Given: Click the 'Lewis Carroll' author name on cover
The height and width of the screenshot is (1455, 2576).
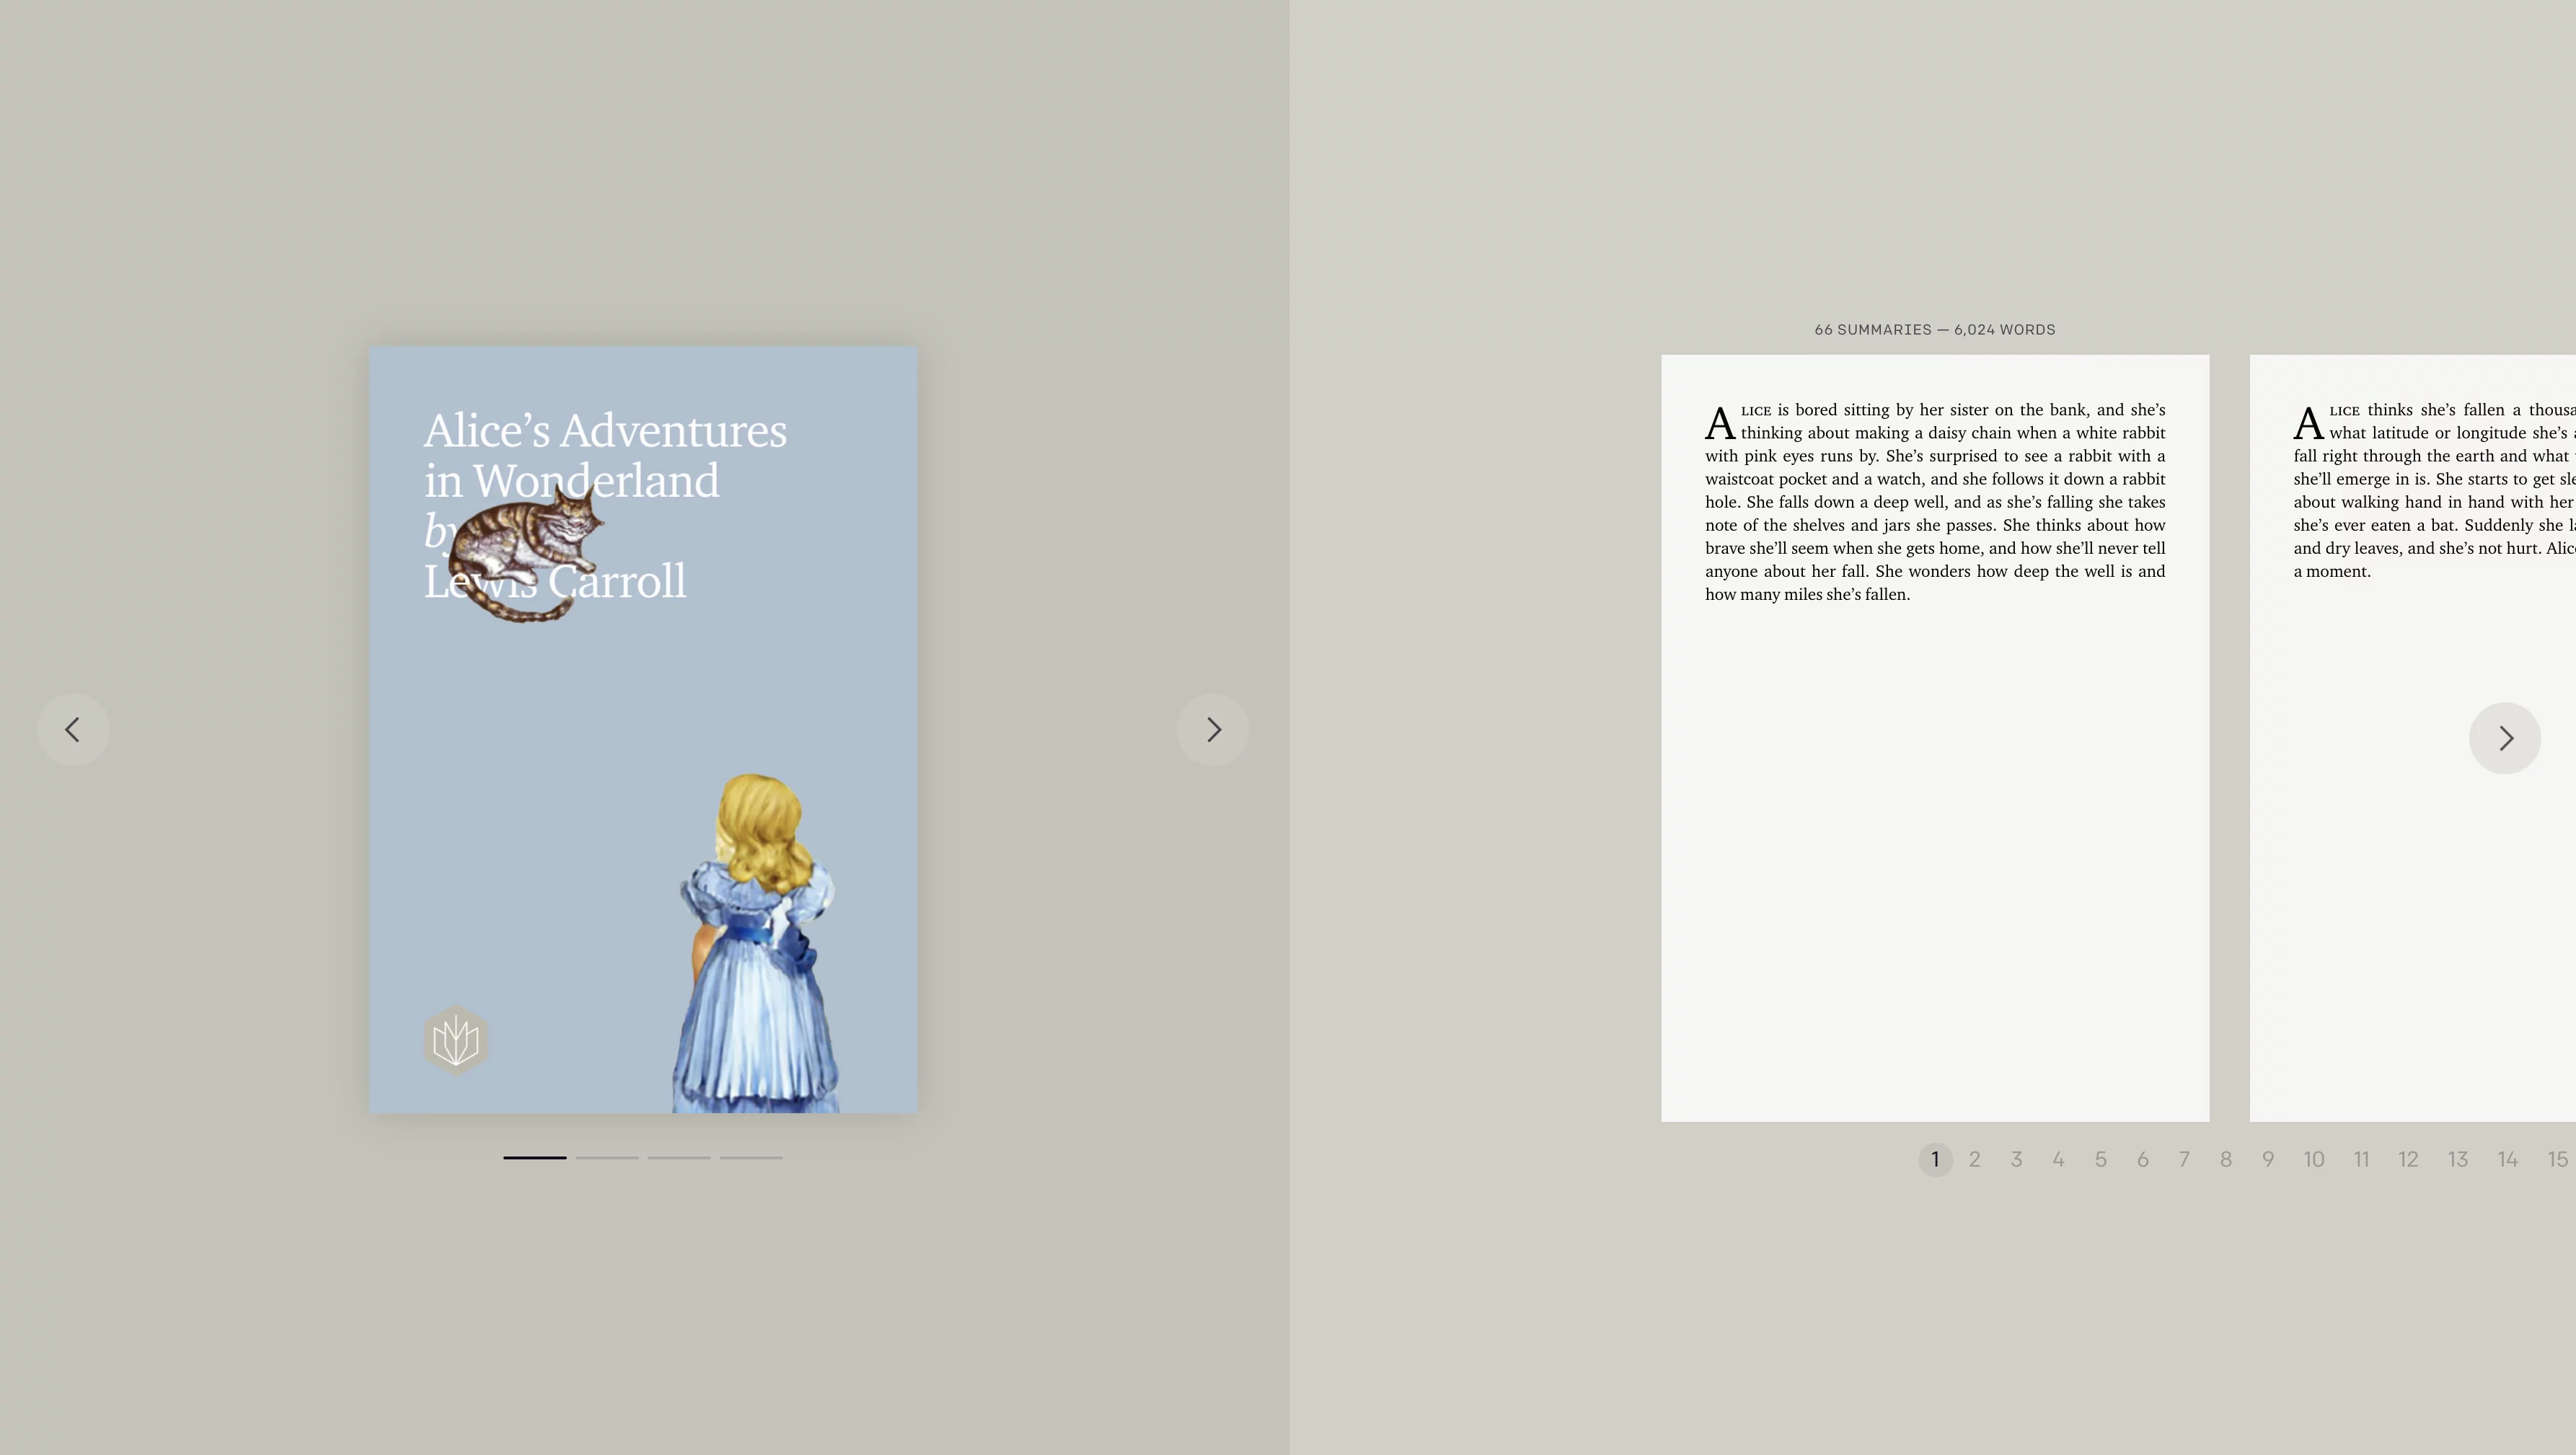Looking at the screenshot, I should (x=555, y=581).
